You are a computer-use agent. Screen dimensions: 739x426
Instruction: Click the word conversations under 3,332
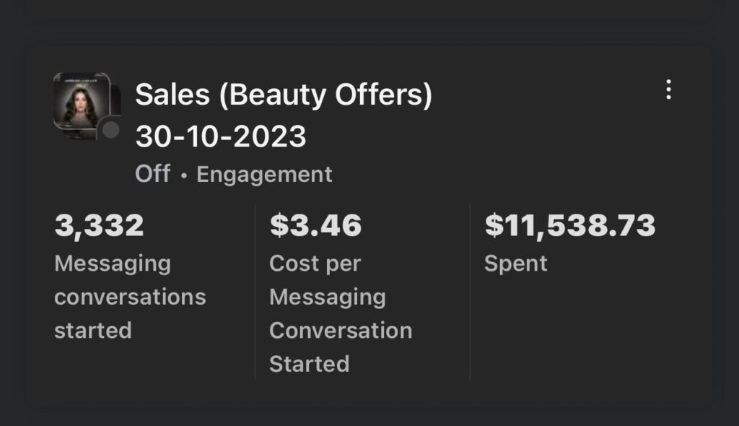pyautogui.click(x=130, y=297)
